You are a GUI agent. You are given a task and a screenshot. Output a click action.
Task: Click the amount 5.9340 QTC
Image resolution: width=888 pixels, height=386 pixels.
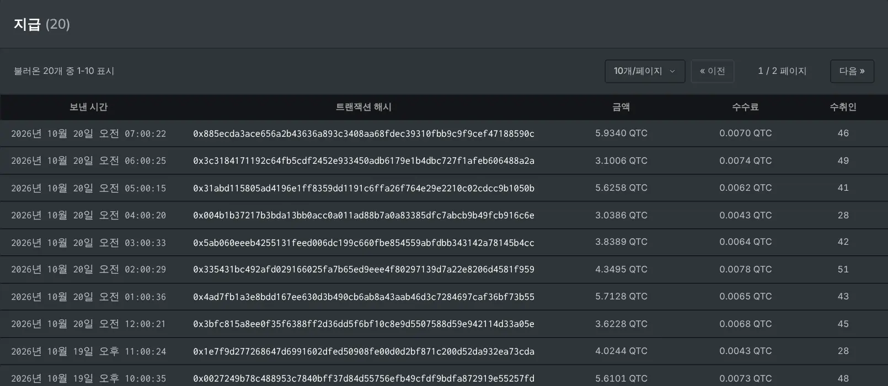(x=621, y=133)
